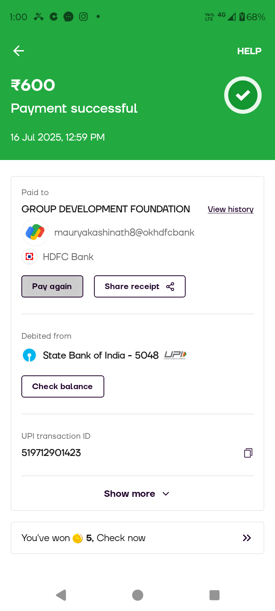275x611 pixels.
Task: Click the Show more chevron arrow
Action: [x=166, y=494]
